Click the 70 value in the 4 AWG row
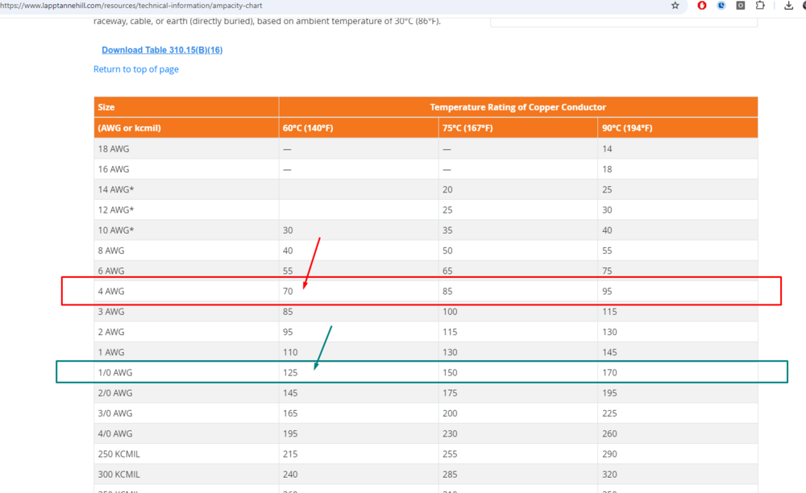Image resolution: width=806 pixels, height=493 pixels. (x=289, y=291)
